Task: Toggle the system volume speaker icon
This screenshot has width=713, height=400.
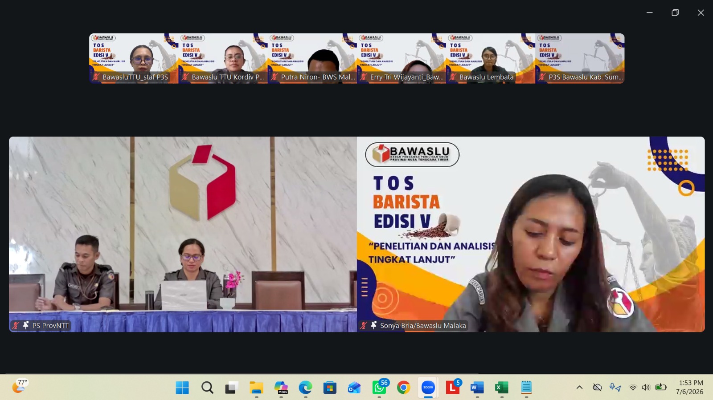Action: 646,388
